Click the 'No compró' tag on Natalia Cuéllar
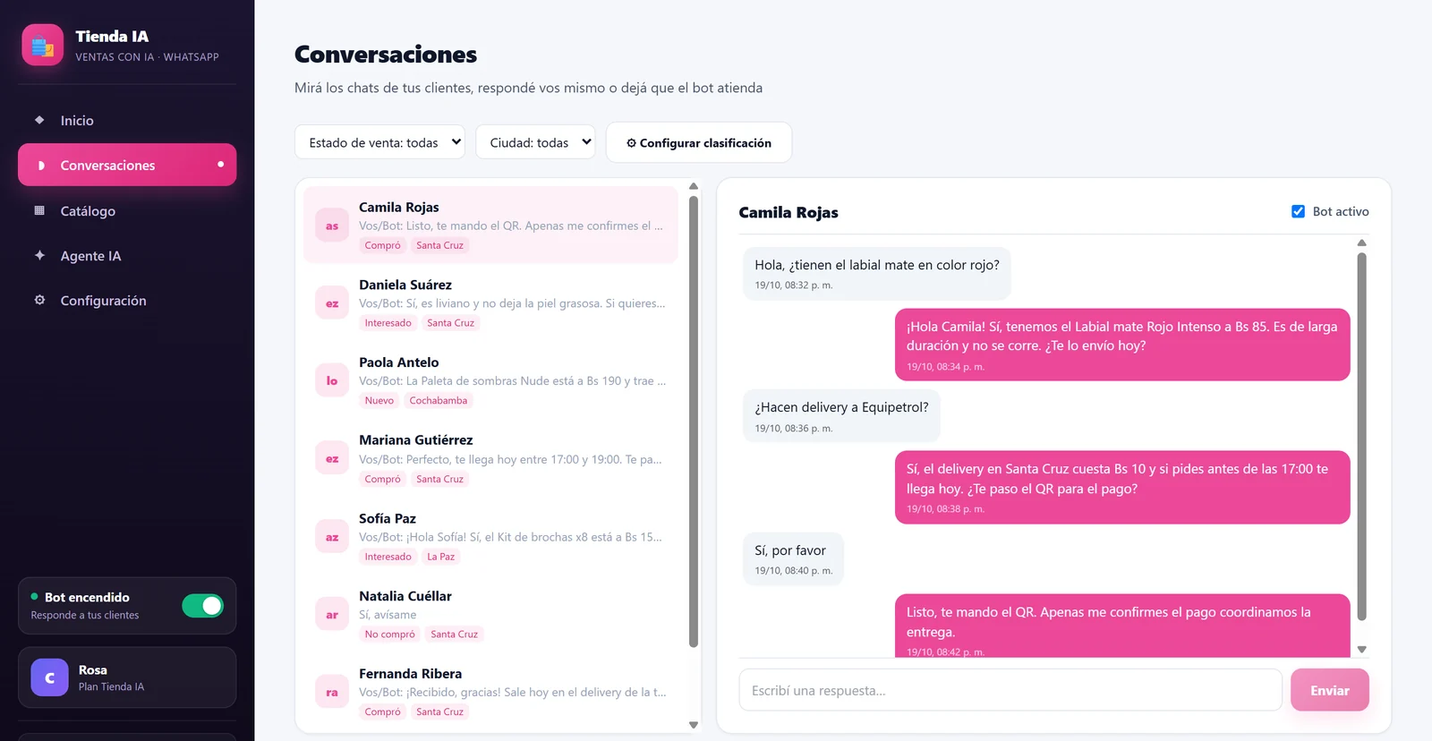1432x741 pixels. [x=390, y=634]
